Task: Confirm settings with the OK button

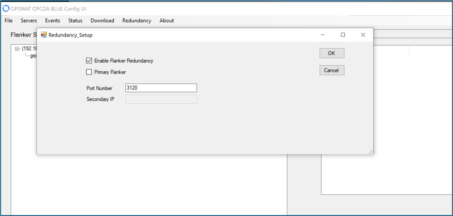Action: coord(331,53)
